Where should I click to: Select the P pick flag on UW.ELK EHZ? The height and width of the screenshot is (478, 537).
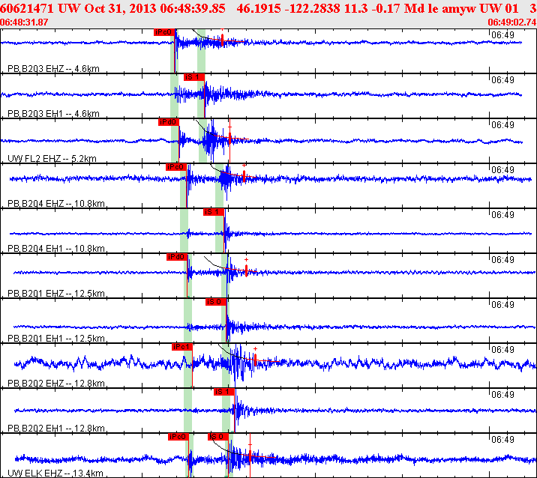tap(178, 437)
